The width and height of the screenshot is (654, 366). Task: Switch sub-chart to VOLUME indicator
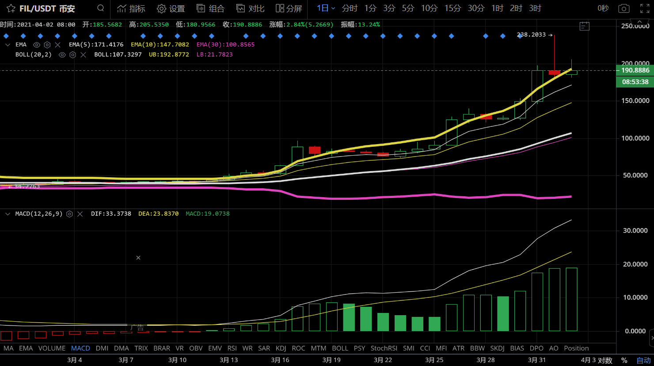(x=52, y=348)
